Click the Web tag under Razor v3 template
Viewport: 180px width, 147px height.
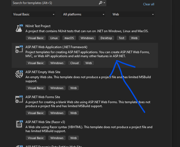(x=74, y=138)
